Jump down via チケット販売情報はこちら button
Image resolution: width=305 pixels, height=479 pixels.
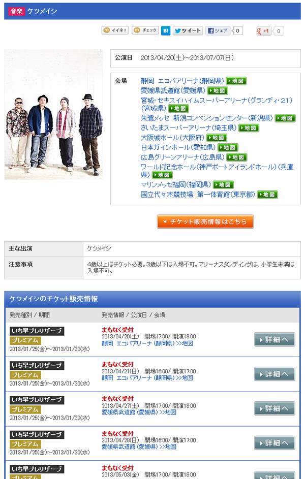coord(205,221)
